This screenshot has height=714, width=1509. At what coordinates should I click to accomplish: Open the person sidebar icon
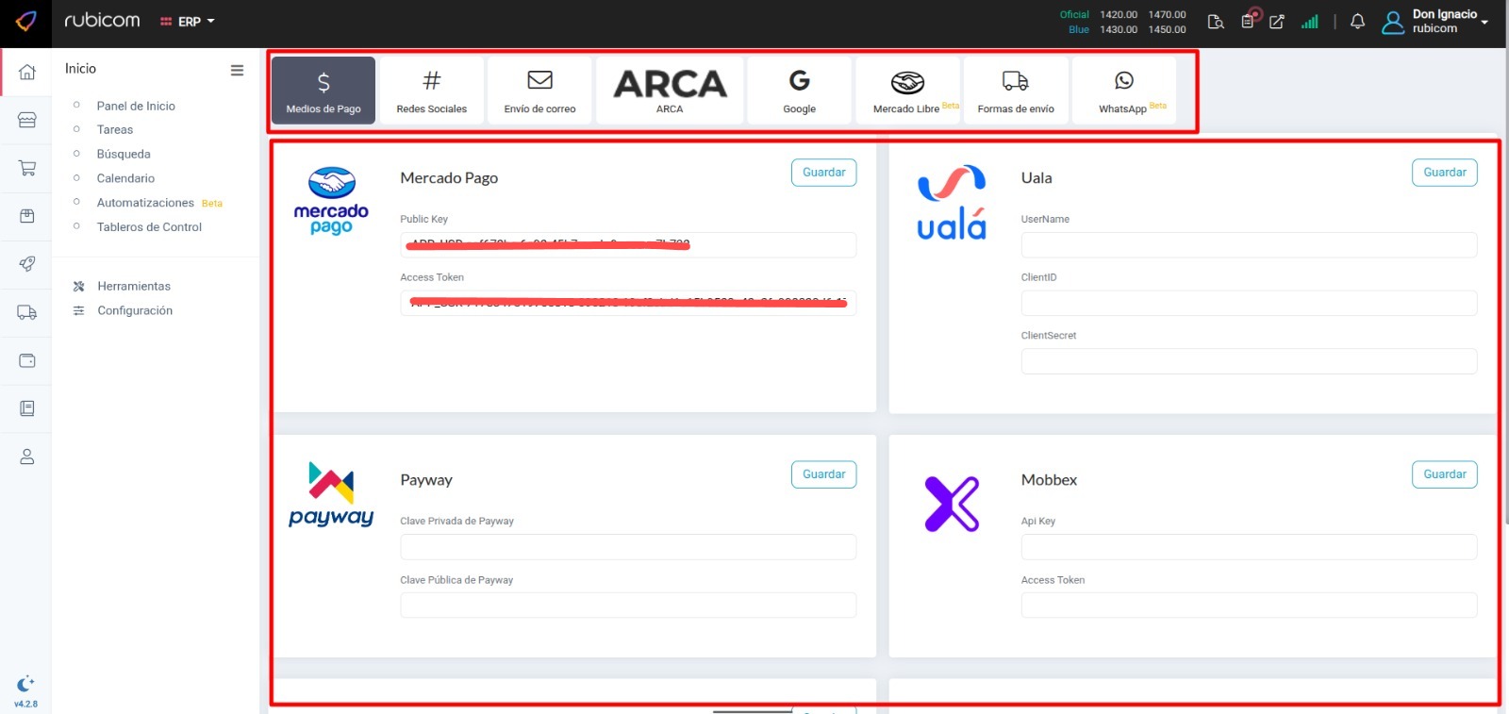[x=27, y=457]
